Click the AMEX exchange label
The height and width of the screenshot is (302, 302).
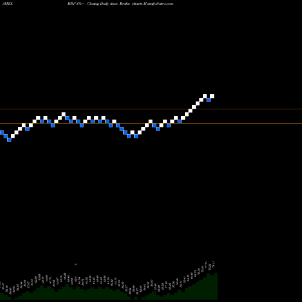[8, 4]
